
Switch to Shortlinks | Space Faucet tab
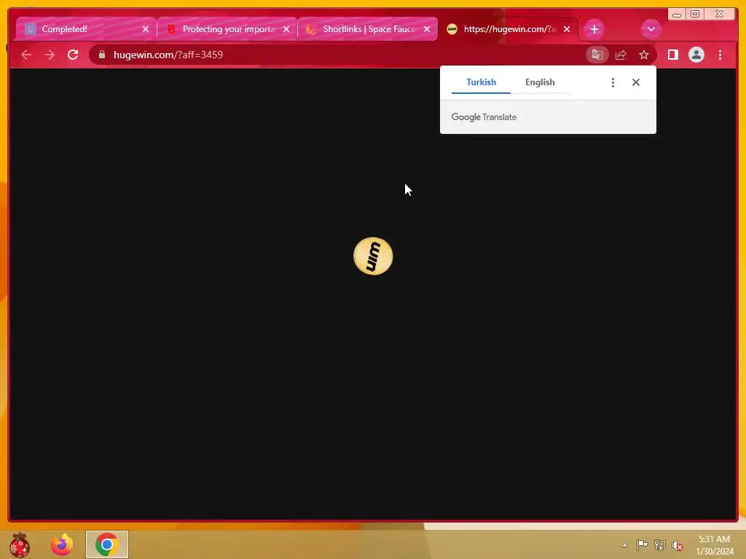pos(367,29)
